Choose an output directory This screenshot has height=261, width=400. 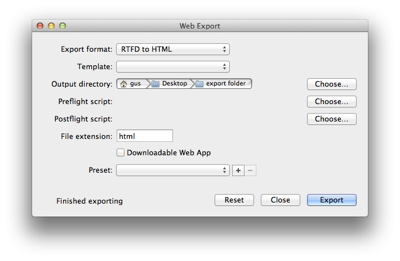[331, 84]
